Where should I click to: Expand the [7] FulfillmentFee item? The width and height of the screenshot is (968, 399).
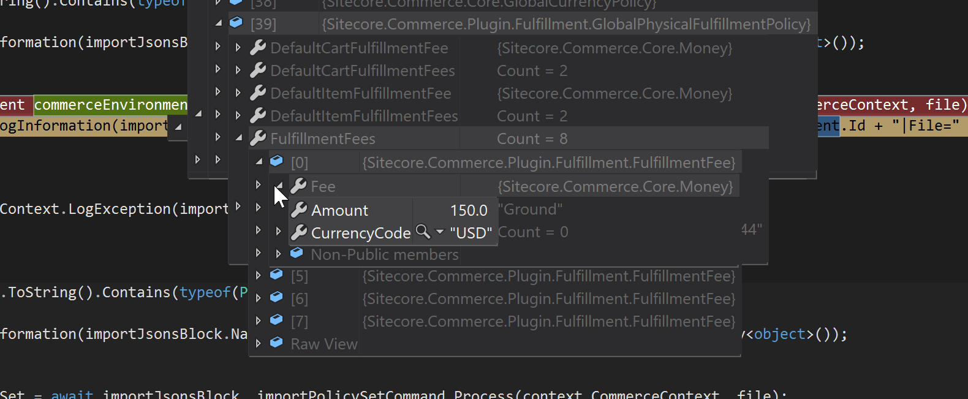[259, 321]
